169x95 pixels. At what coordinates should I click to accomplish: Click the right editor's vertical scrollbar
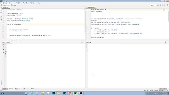pyautogui.click(x=168, y=16)
